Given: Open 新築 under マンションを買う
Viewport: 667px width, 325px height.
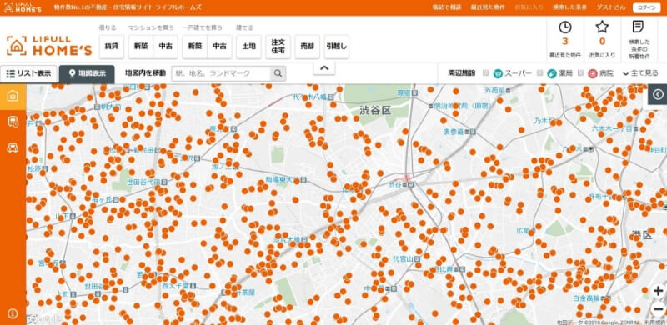Looking at the screenshot, I should 141,47.
